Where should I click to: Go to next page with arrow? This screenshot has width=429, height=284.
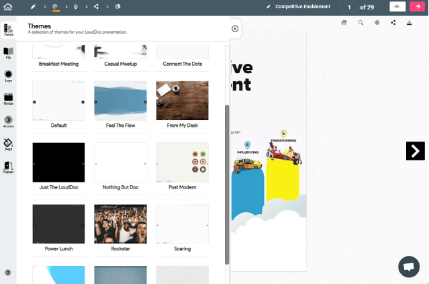pyautogui.click(x=415, y=151)
